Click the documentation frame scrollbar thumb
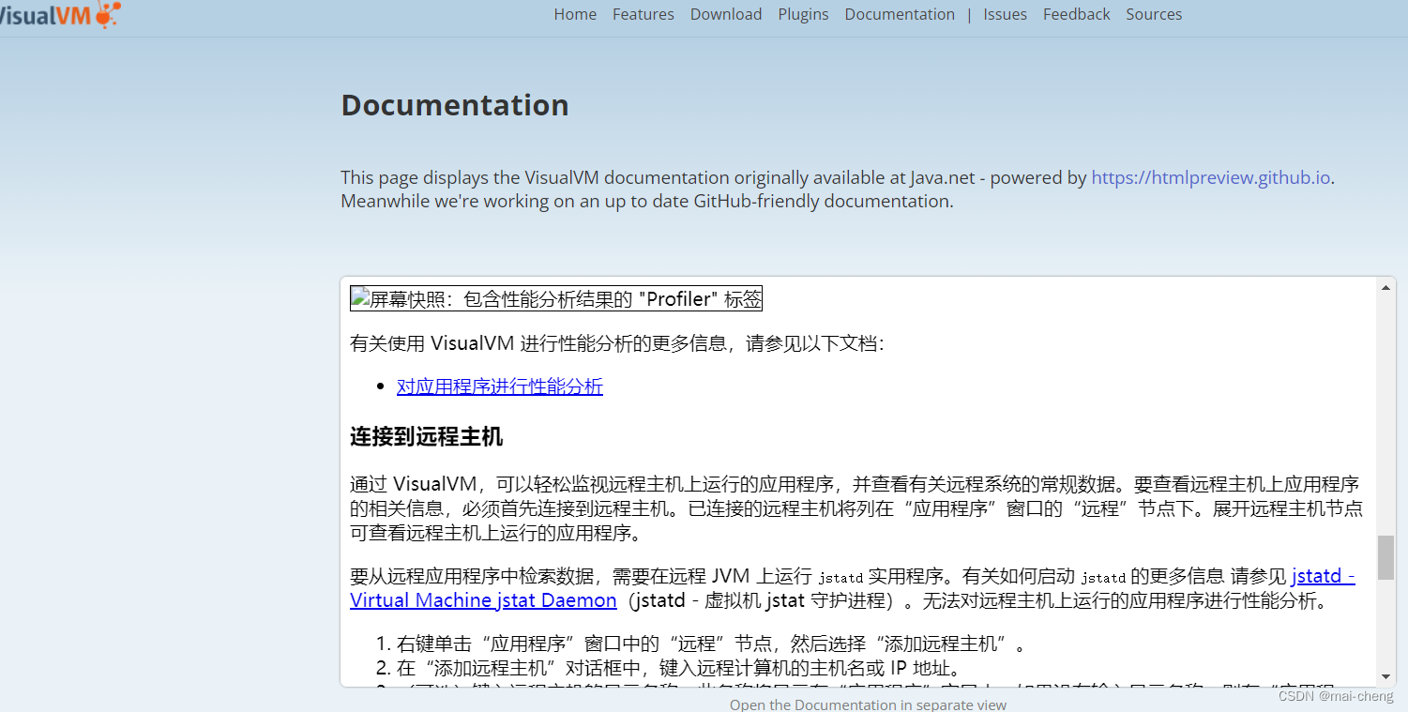This screenshot has width=1408, height=712. point(1385,557)
